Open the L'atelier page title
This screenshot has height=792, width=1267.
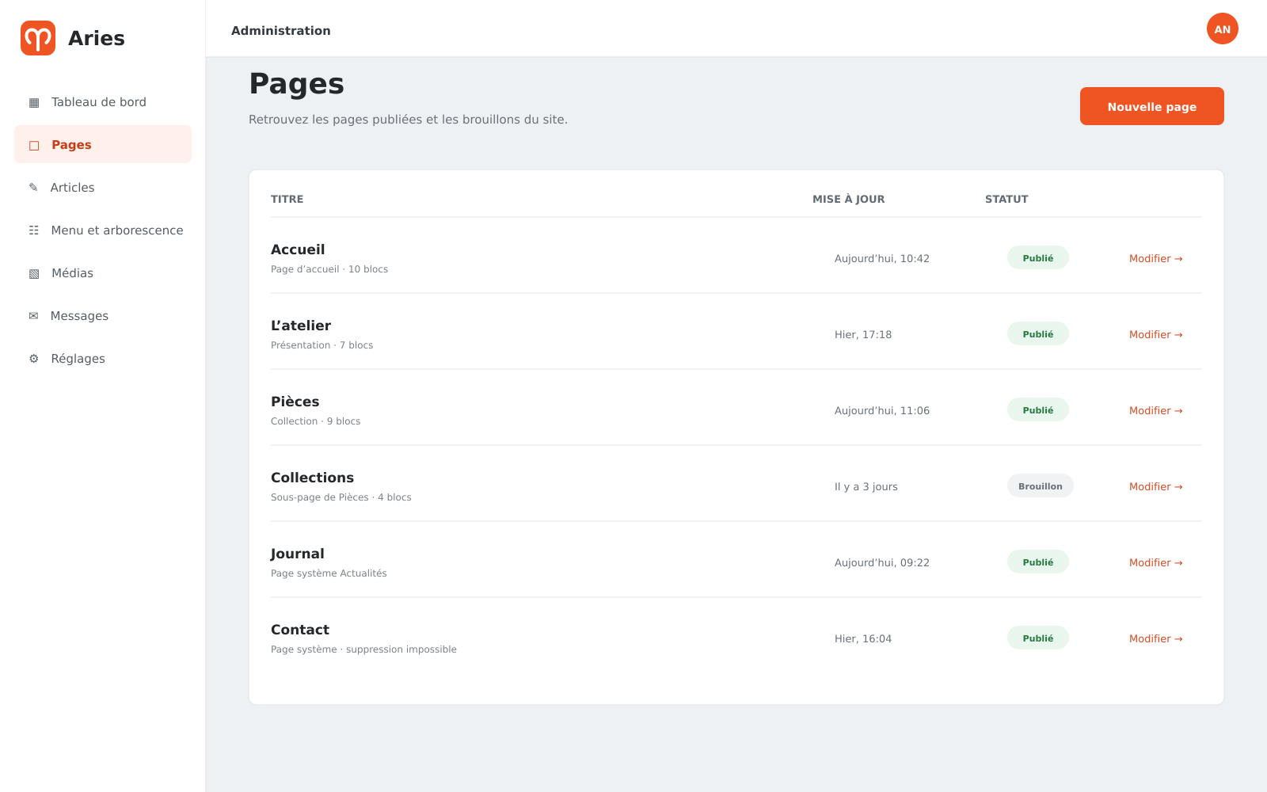click(x=301, y=326)
